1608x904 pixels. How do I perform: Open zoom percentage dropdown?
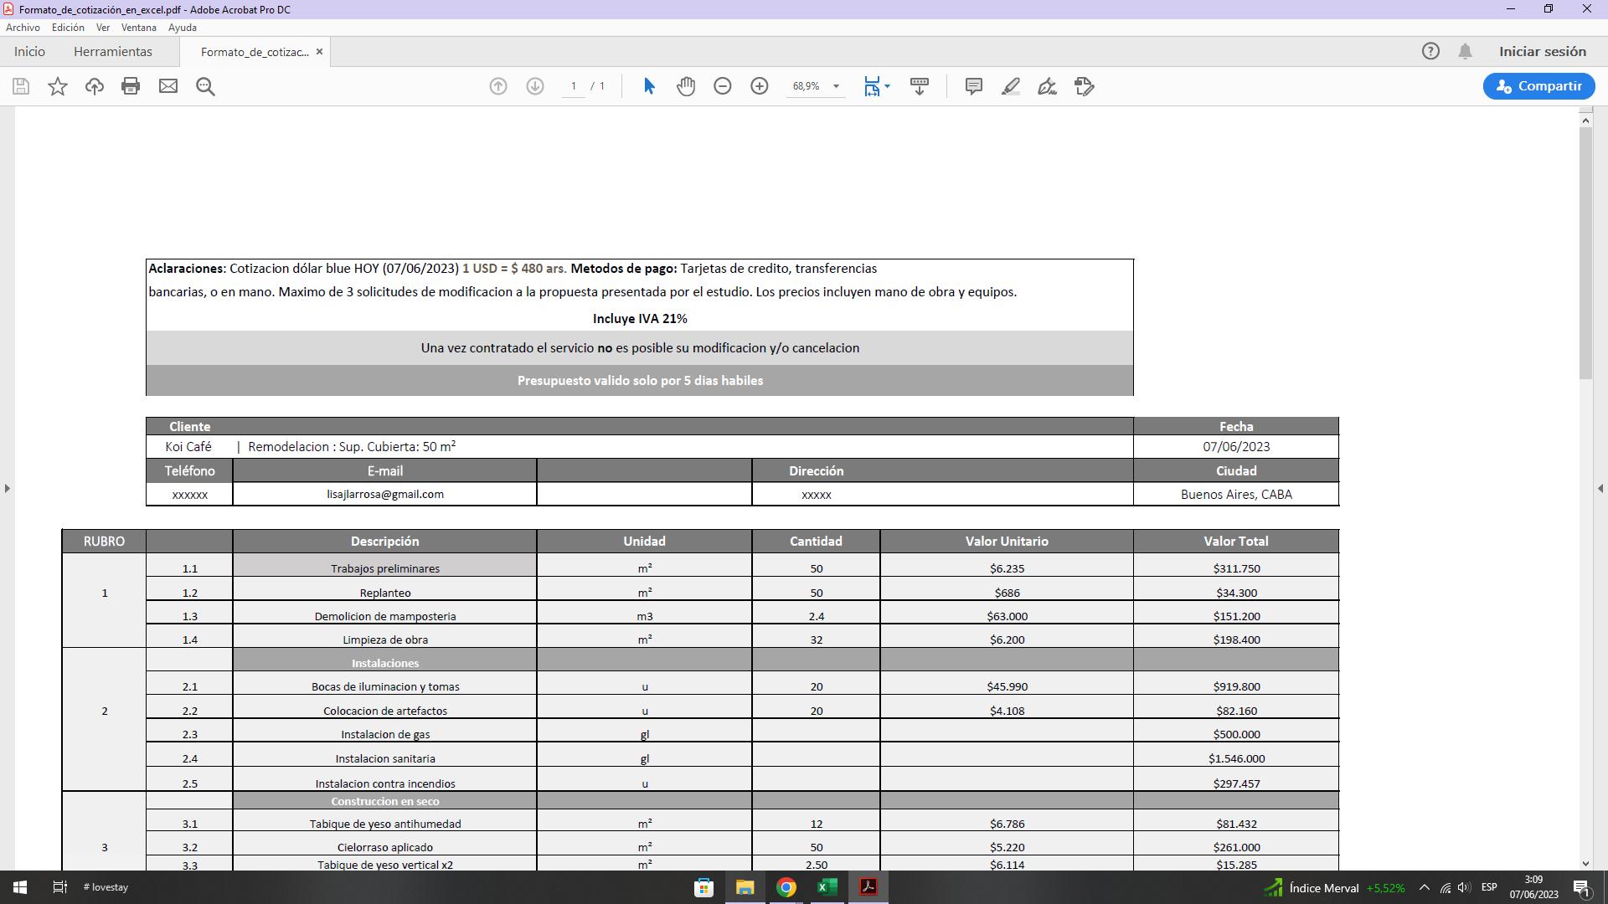click(x=835, y=86)
